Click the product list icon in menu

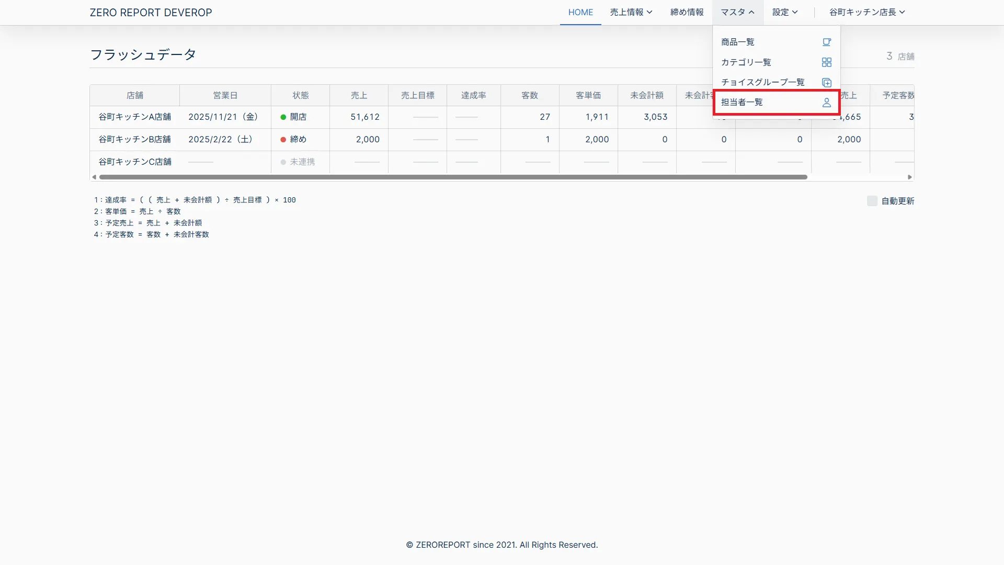coord(826,42)
